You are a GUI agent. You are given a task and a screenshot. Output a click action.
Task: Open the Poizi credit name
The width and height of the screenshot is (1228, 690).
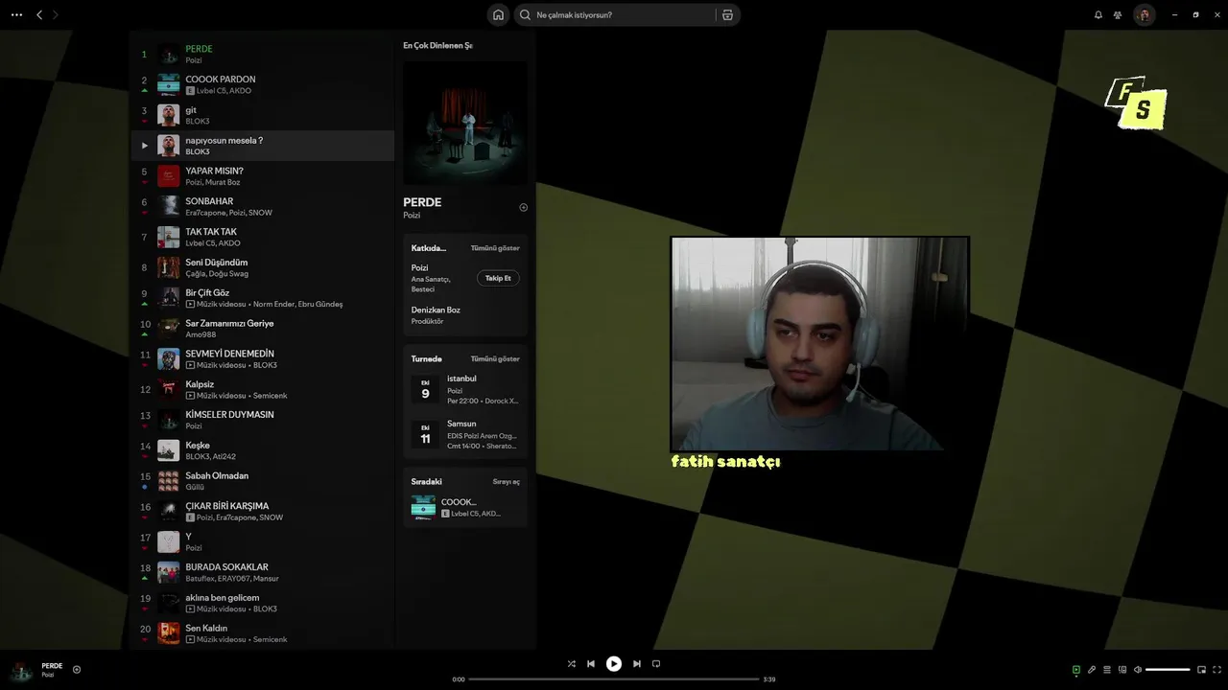coord(419,268)
